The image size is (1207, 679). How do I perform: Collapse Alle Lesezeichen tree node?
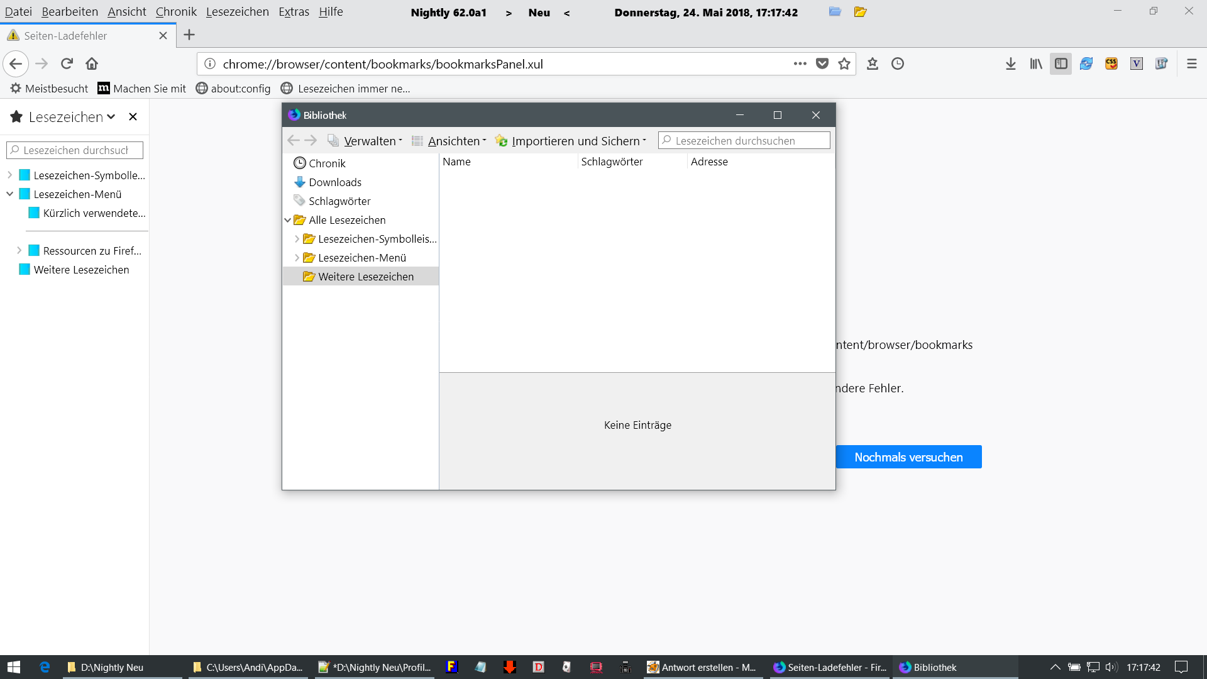click(288, 220)
